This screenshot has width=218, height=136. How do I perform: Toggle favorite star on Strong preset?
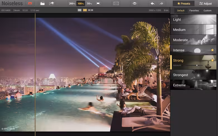[x=212, y=60]
